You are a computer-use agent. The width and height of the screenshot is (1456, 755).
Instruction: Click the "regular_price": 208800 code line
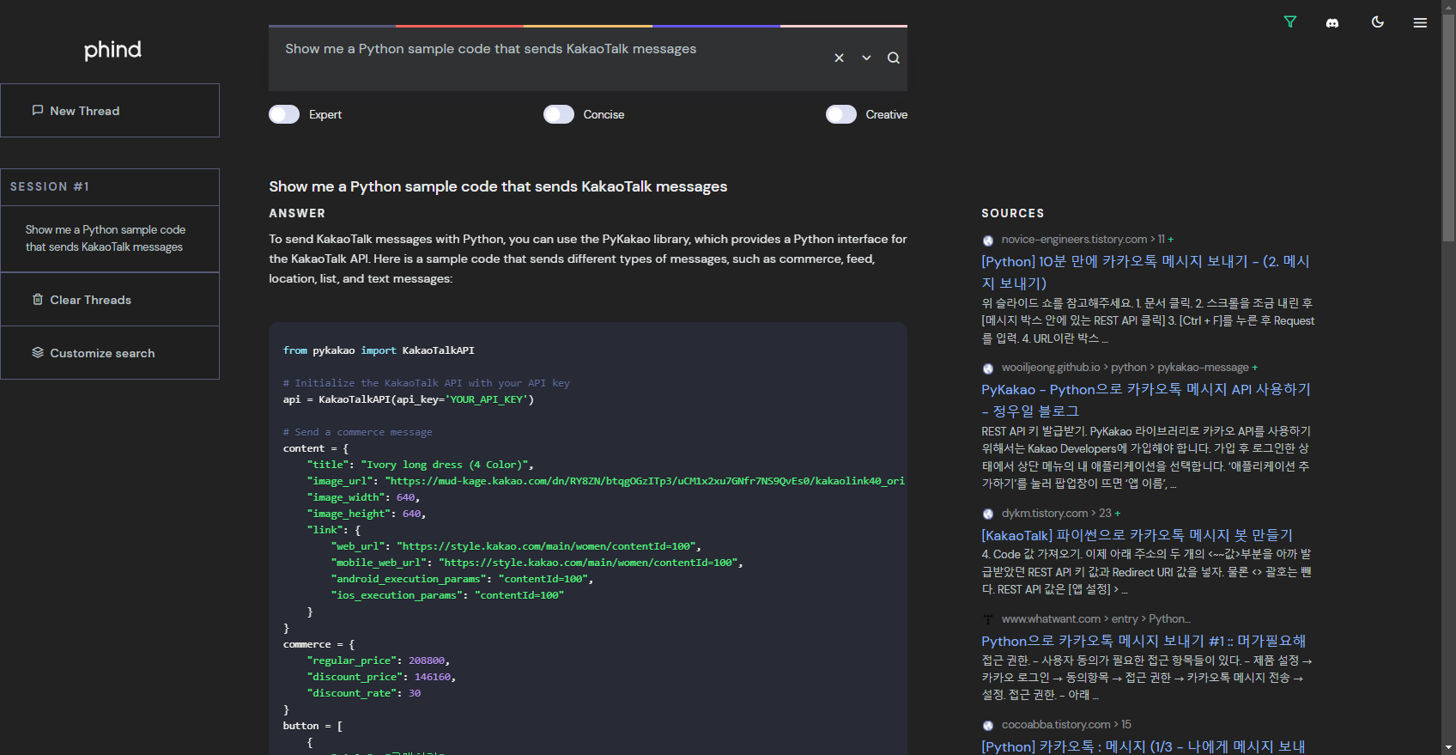[x=379, y=661]
